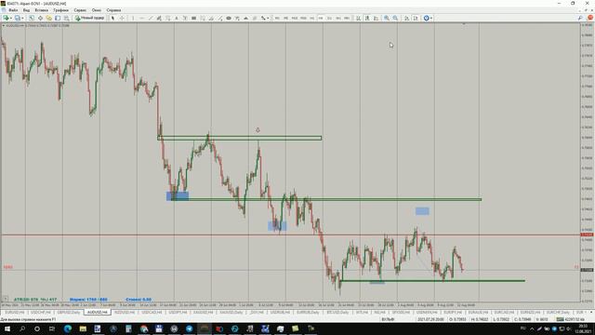595x335 pixels.
Task: Select the Arrow Up marker tool
Action: tap(245, 18)
